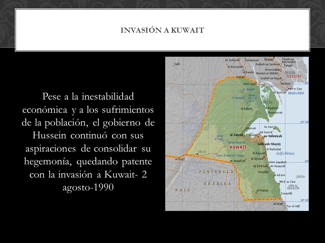Click 'Al 'Abdalīyah' label on map

point(238,161)
